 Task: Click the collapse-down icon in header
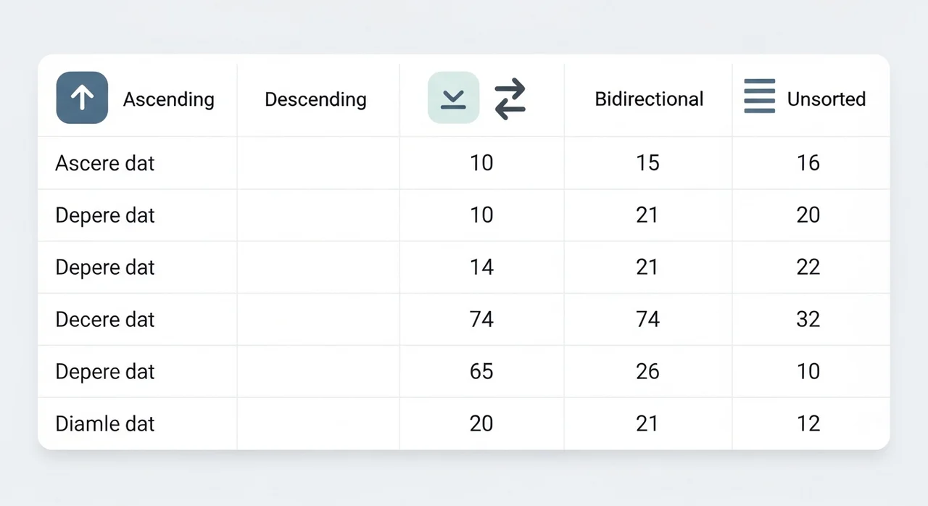(453, 98)
